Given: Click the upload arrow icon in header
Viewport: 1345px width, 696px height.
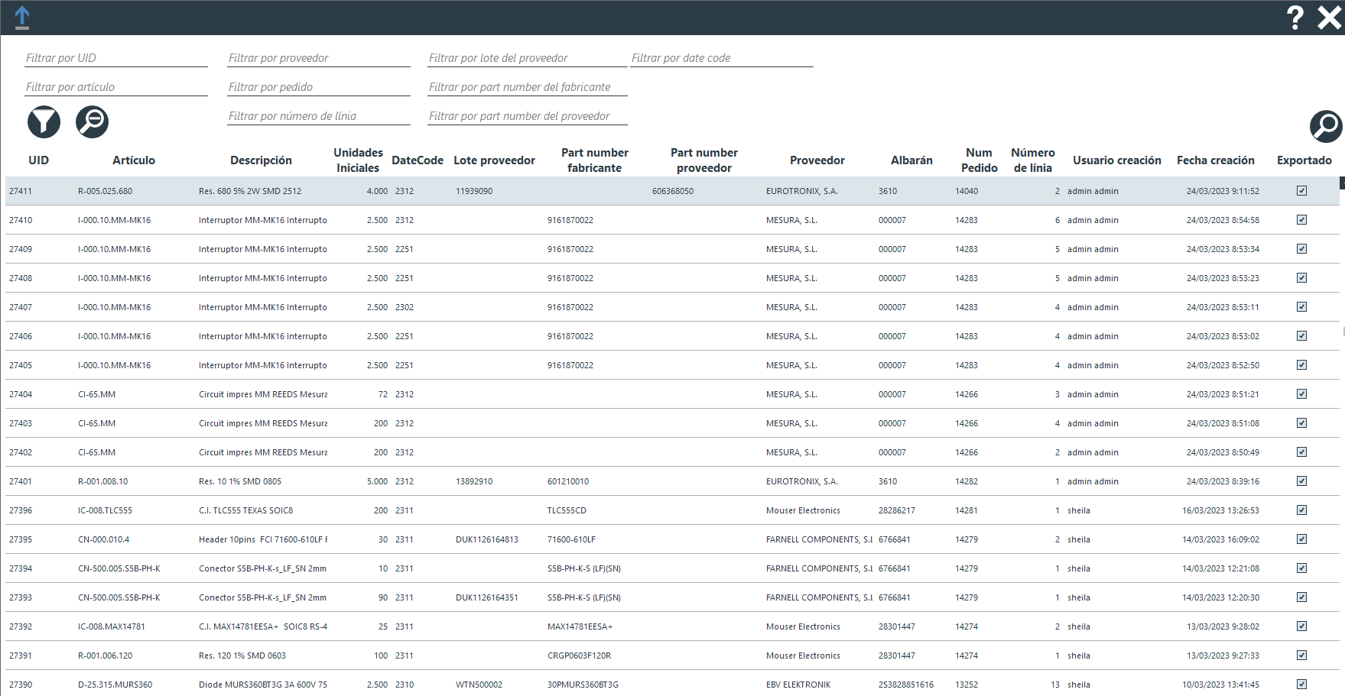Looking at the screenshot, I should click(22, 18).
